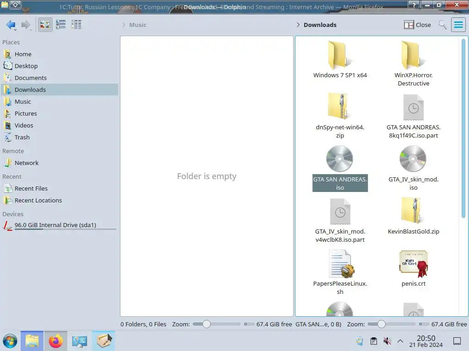Open Recent Files in sidebar

(60, 189)
